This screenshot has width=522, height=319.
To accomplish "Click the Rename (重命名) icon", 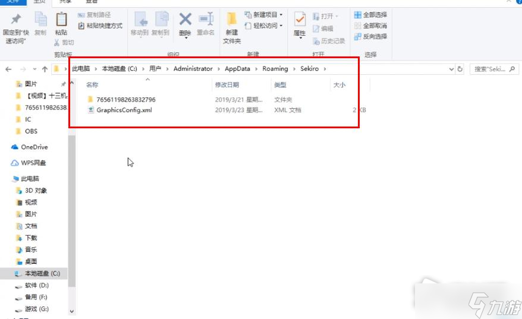I will pyautogui.click(x=206, y=19).
